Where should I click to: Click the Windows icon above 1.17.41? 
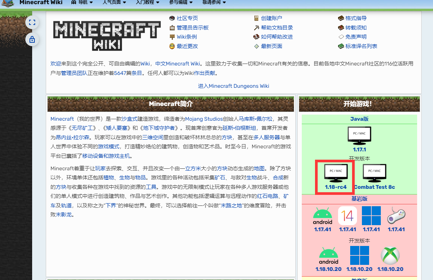[371, 216]
